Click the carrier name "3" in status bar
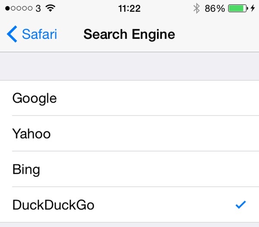The height and width of the screenshot is (227, 259). (38, 8)
